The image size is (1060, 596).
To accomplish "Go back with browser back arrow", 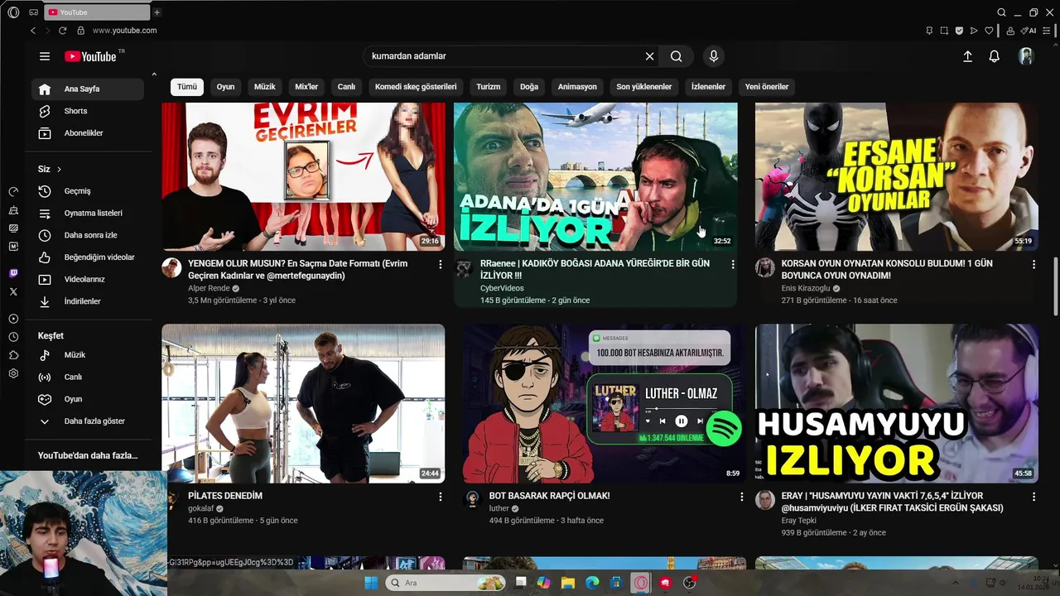I will pos(33,31).
